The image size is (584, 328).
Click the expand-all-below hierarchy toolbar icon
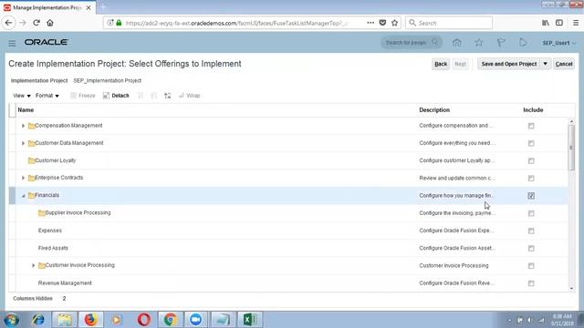pyautogui.click(x=168, y=96)
